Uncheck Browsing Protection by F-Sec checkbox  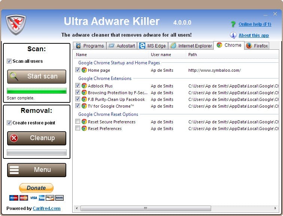pyautogui.click(x=77, y=92)
